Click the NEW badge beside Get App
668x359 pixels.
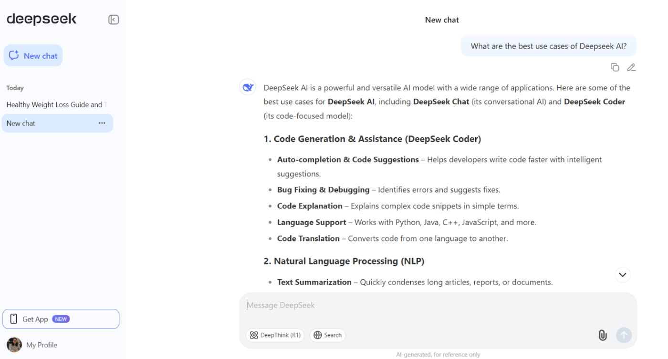tap(61, 319)
